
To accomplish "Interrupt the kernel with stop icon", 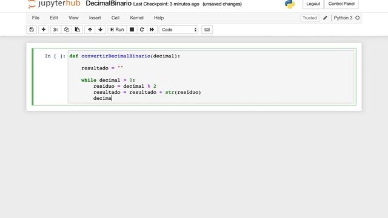I will (132, 30).
